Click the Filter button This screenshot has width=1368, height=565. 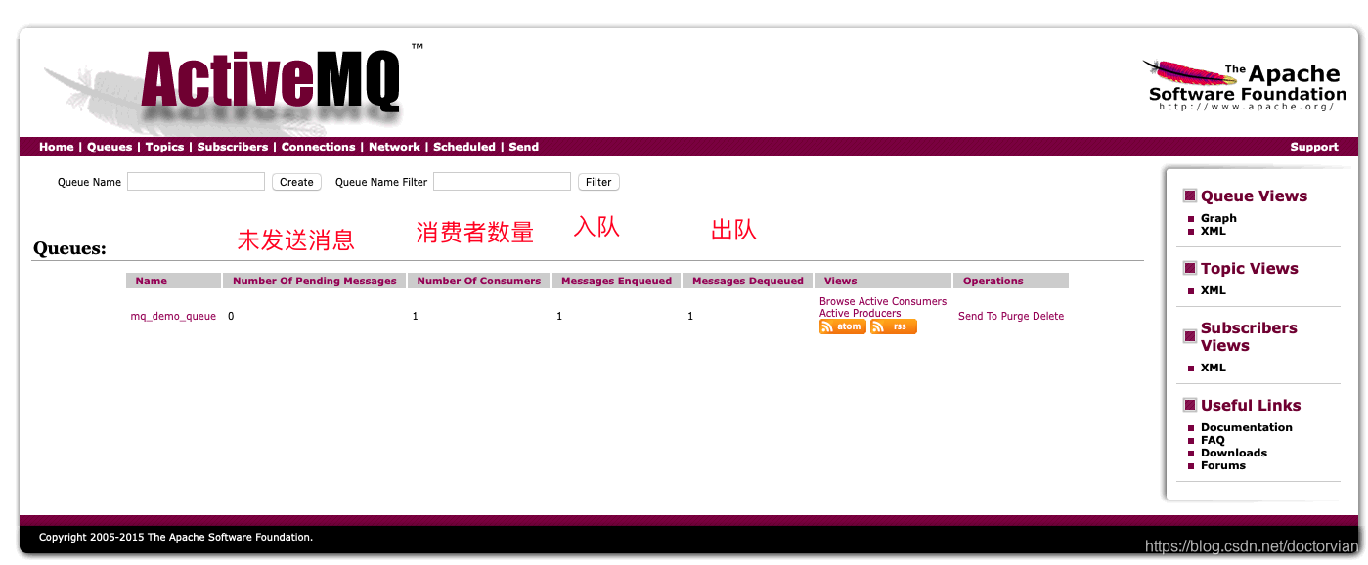598,182
